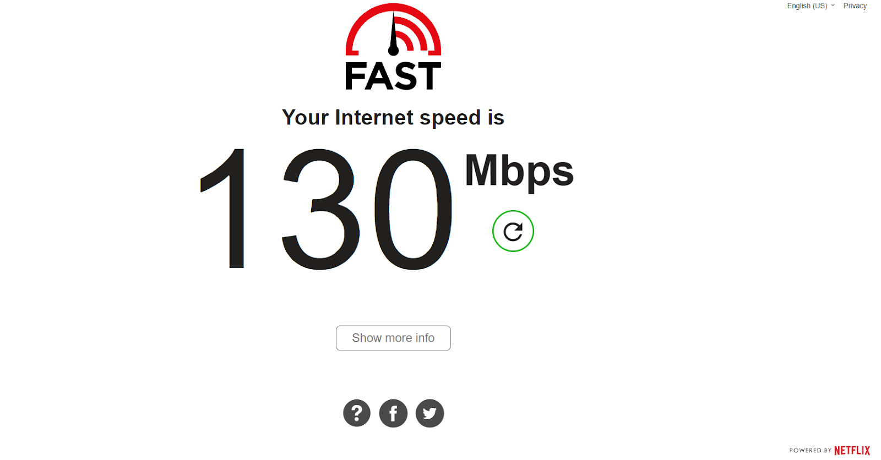
Task: Click the Mbps unit label
Action: click(519, 172)
